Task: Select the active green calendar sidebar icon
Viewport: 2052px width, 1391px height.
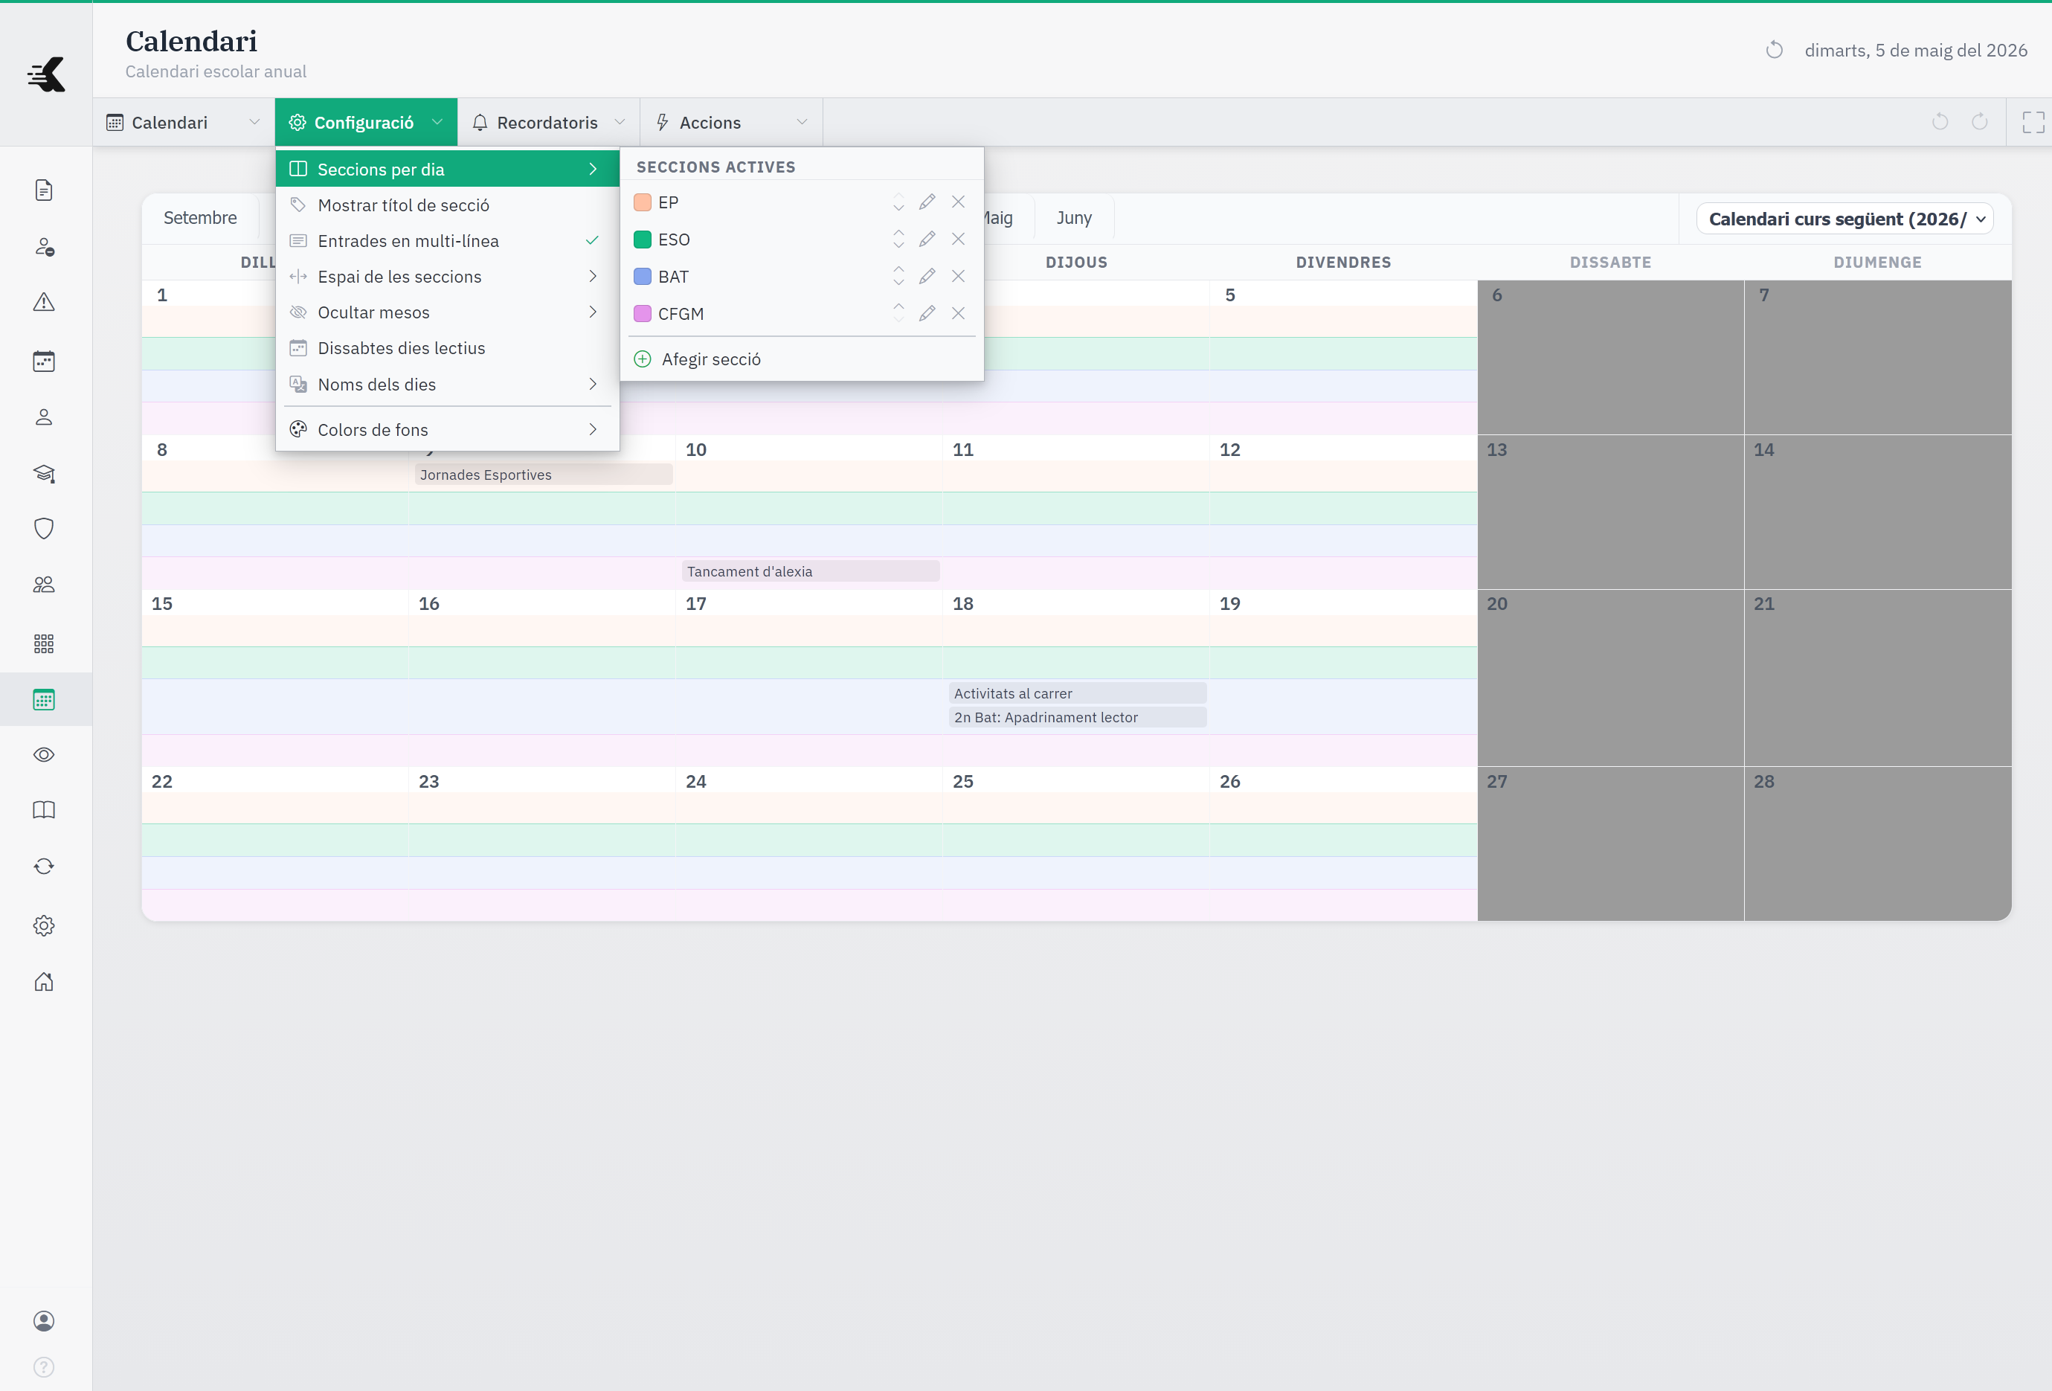Action: [x=44, y=699]
